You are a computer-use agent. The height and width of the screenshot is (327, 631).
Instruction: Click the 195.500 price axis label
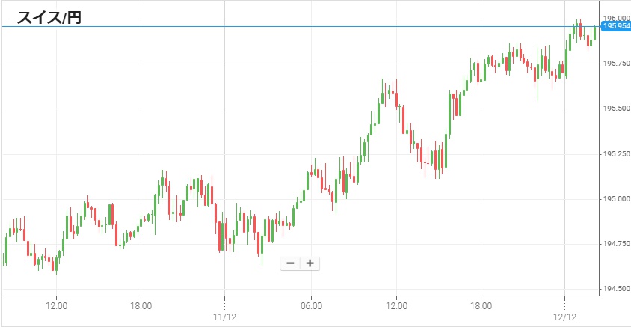(x=616, y=109)
